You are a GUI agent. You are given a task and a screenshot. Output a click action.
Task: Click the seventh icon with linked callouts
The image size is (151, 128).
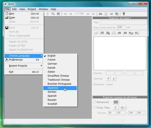click(131, 33)
